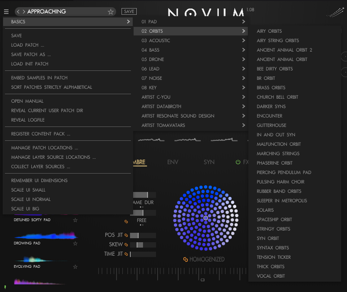Screen dimensions: 347x292
Task: Go to next patch with right arrow
Action: point(24,12)
